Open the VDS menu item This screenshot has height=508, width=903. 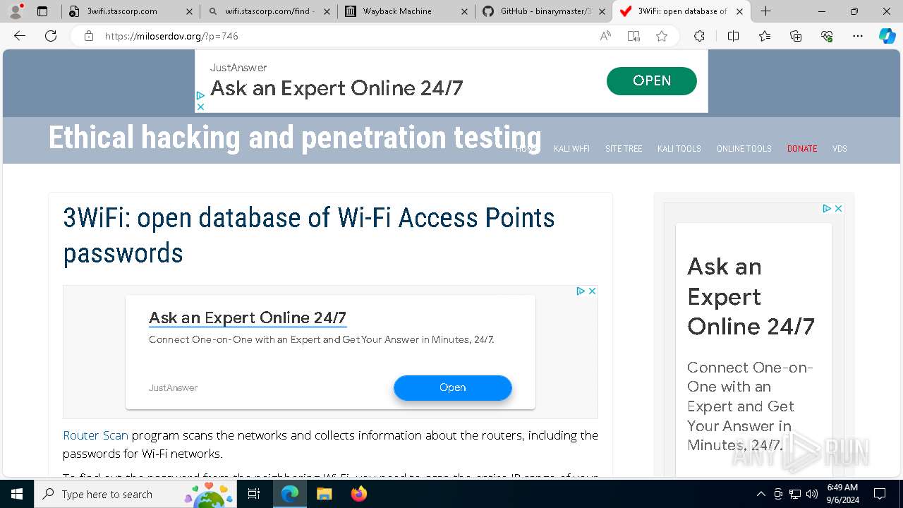(x=840, y=149)
